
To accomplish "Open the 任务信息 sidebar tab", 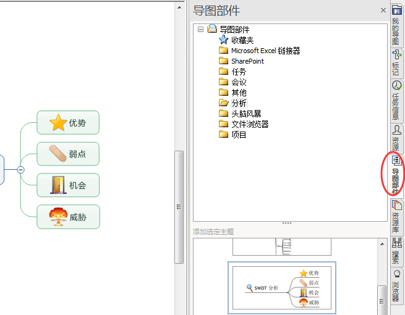I will tap(396, 100).
